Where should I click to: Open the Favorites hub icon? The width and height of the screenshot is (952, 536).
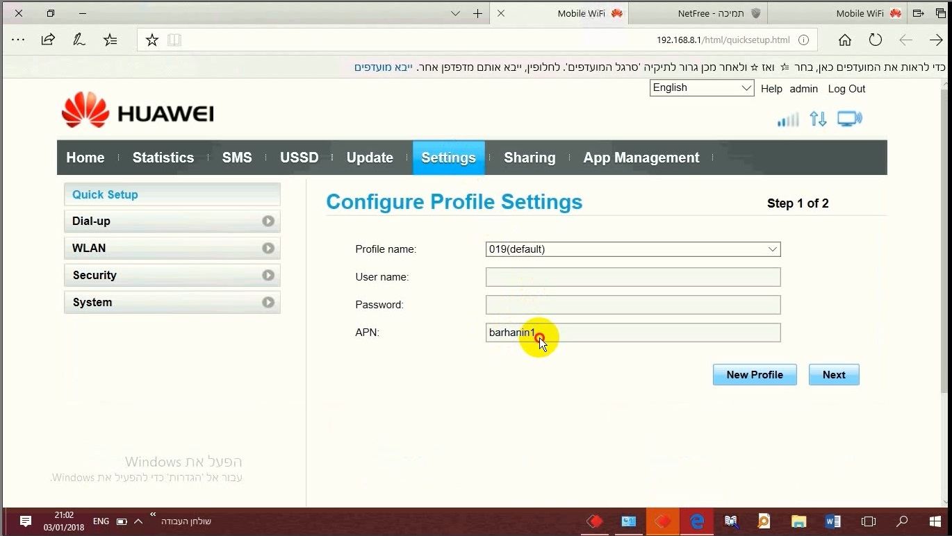[110, 40]
